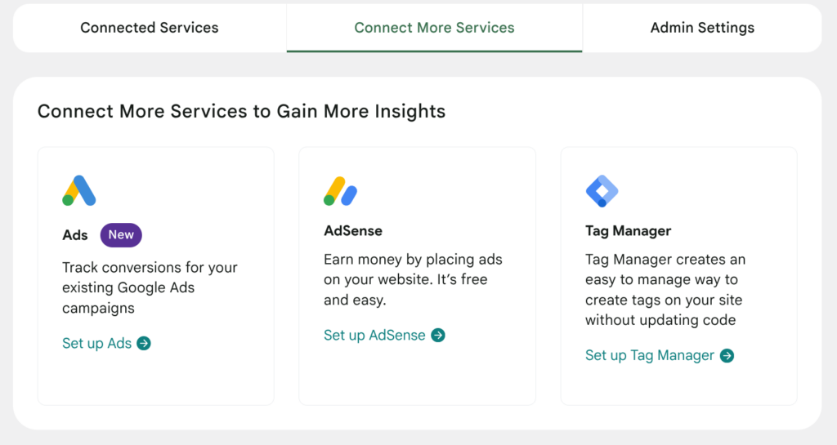
Task: Click the Ads card title
Action: 74,235
